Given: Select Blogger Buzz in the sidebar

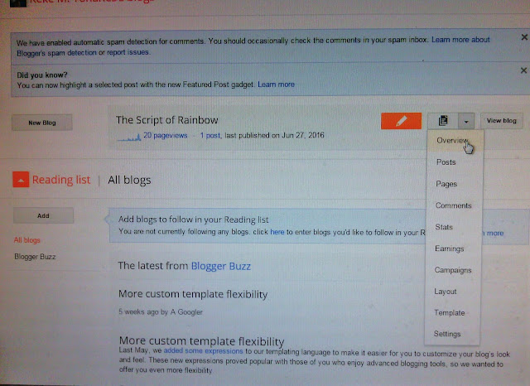Looking at the screenshot, I should click(35, 257).
